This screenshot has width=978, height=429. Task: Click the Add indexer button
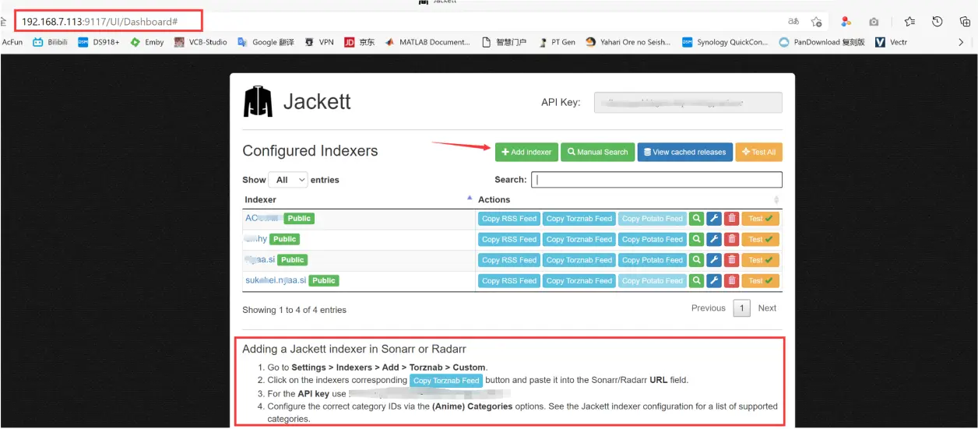[526, 152]
